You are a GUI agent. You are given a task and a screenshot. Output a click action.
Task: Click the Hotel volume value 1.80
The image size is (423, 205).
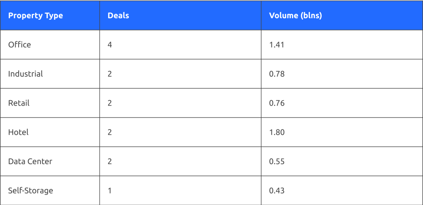pos(277,132)
